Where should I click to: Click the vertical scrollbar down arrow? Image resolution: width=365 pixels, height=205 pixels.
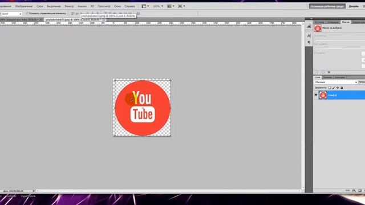(303, 187)
